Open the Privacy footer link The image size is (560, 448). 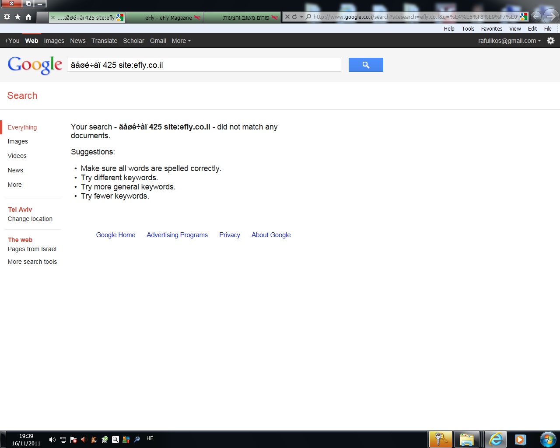[x=230, y=235]
